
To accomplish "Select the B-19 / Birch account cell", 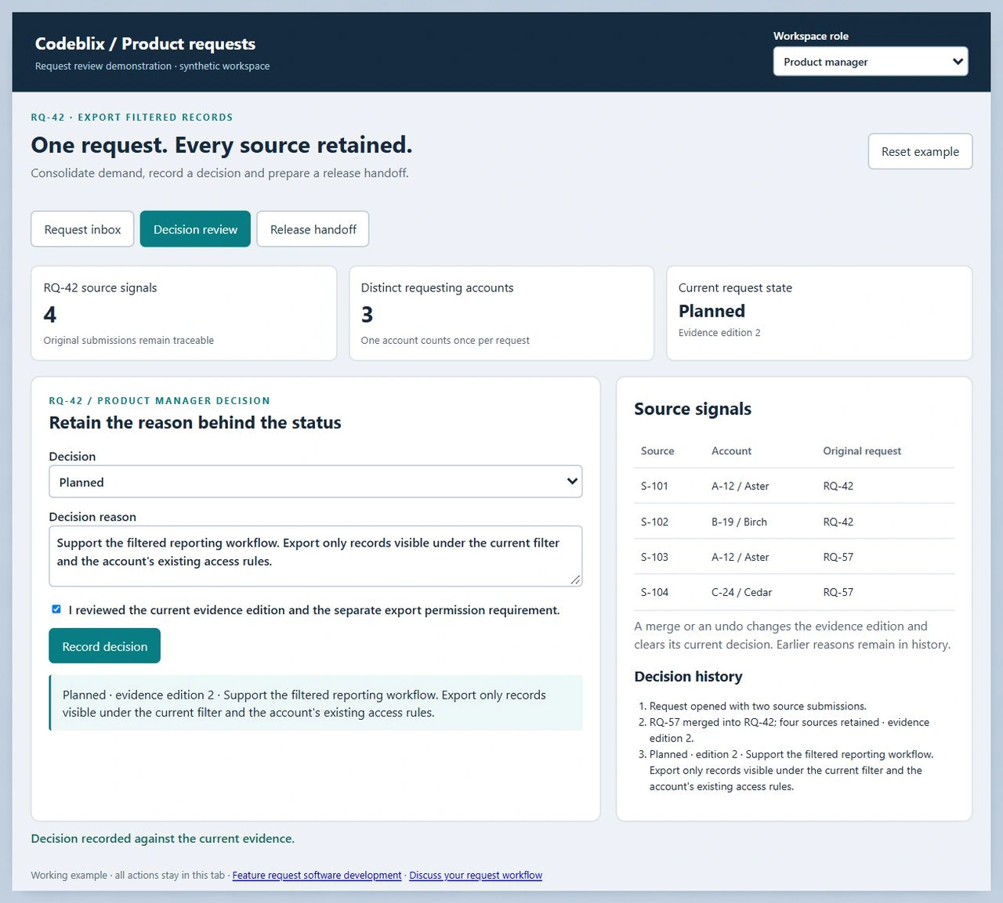I will point(739,522).
